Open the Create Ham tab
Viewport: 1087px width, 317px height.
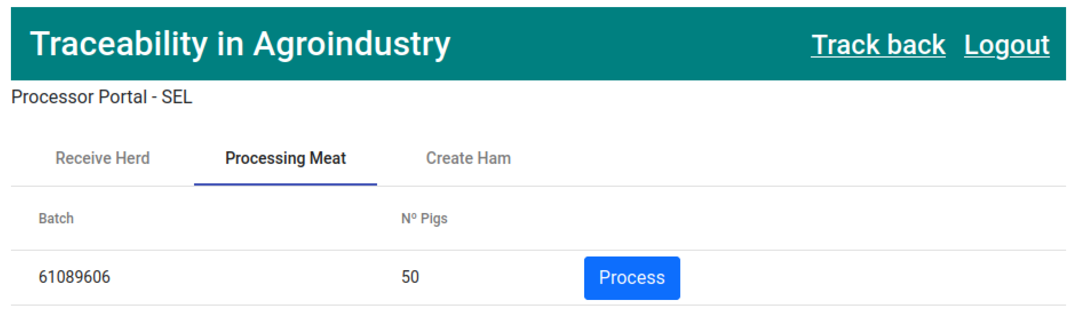pos(468,158)
